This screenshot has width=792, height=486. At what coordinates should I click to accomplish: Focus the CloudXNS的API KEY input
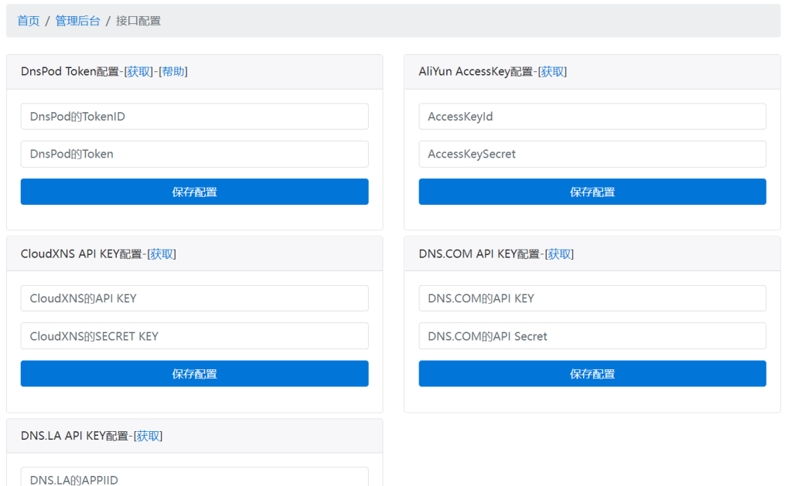click(194, 298)
